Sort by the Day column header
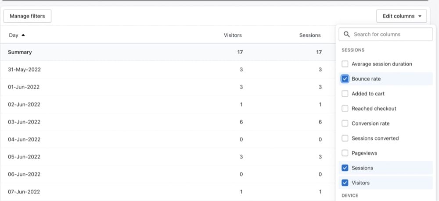The width and height of the screenshot is (439, 201). [x=14, y=35]
